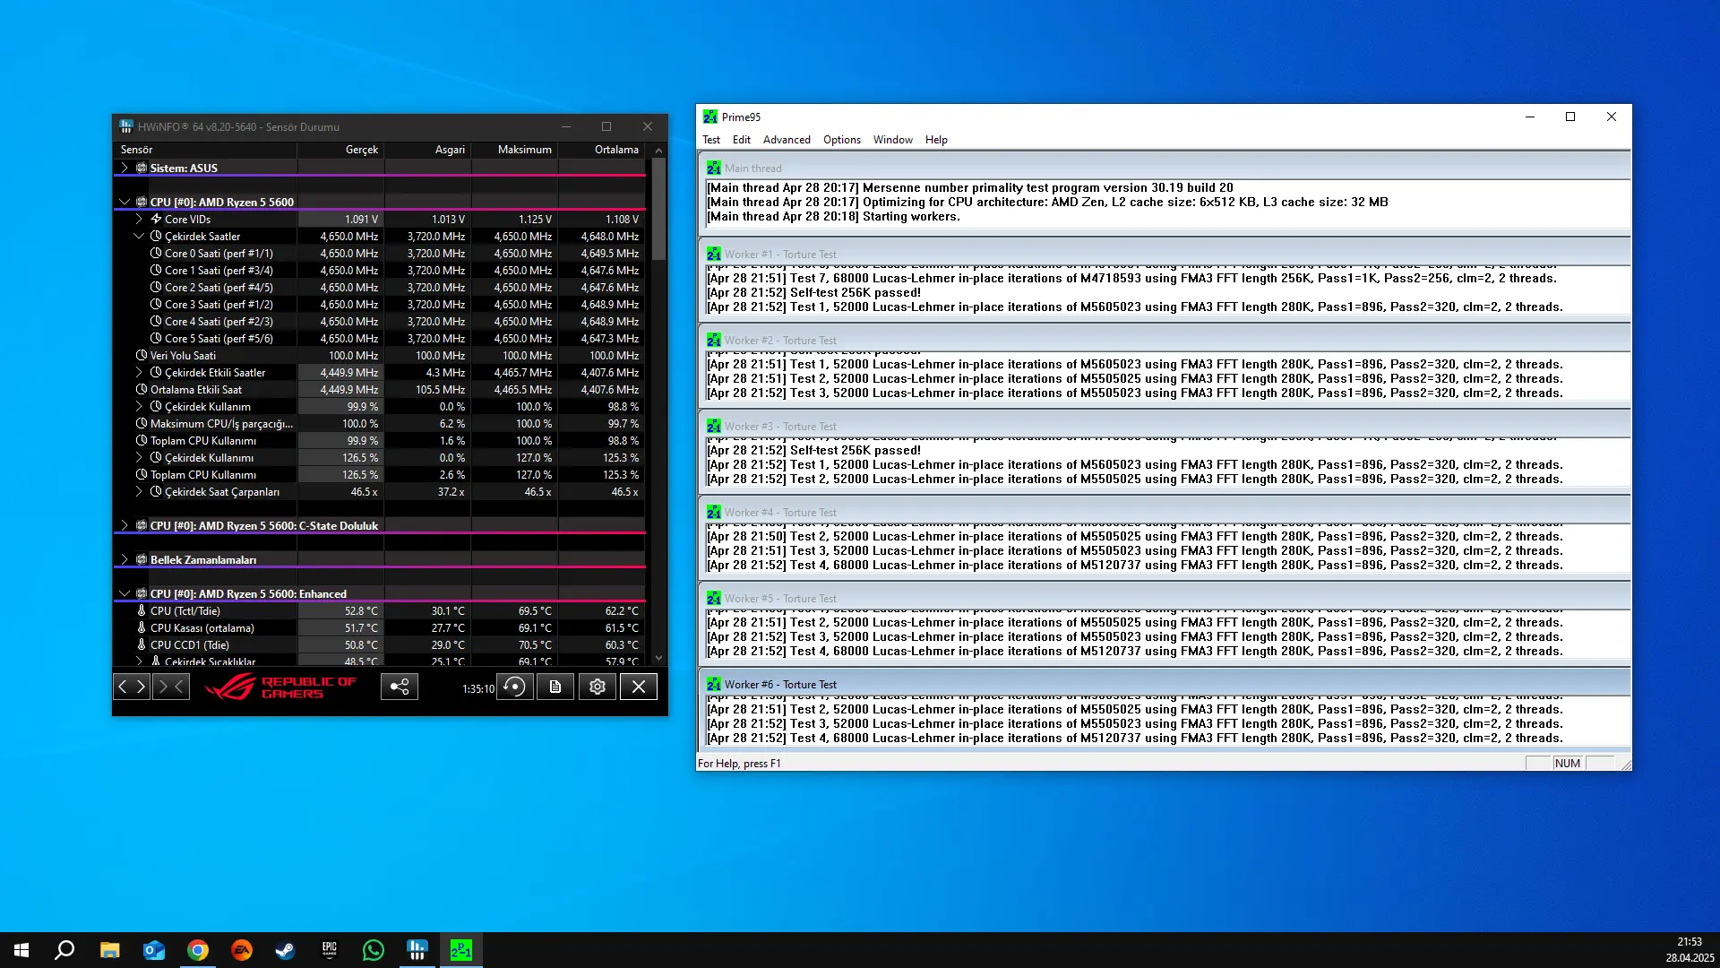Expand the Çekirdek Saat Çarpanları row
The image size is (1720, 968).
pos(139,491)
